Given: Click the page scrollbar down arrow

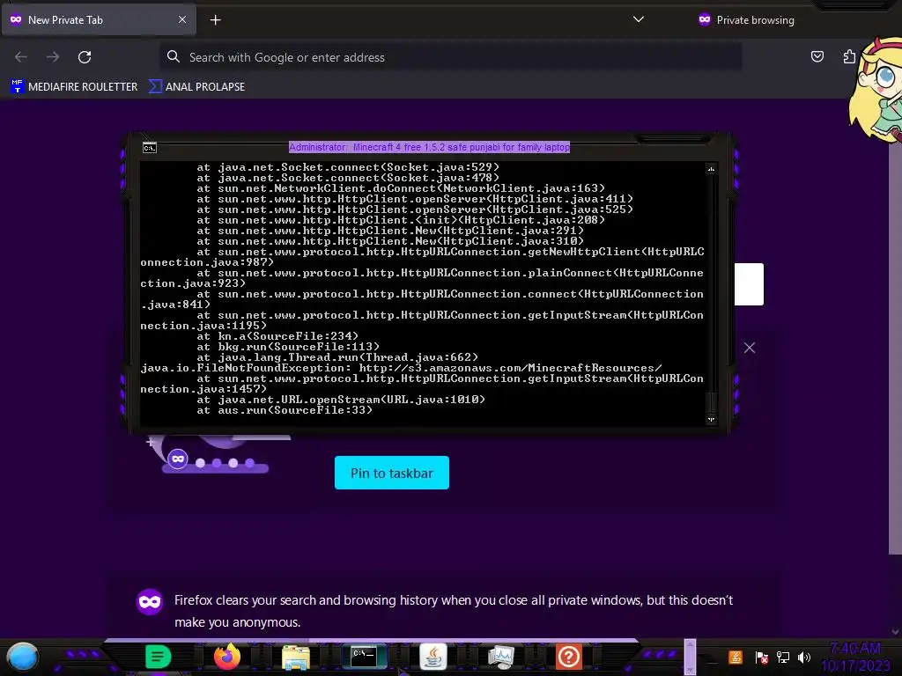Looking at the screenshot, I should [x=895, y=632].
